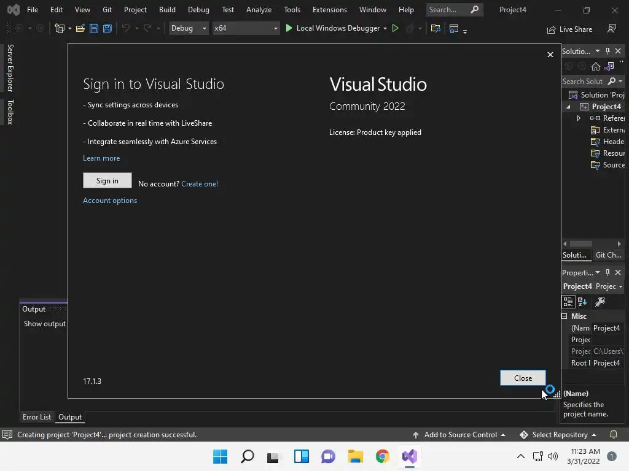The width and height of the screenshot is (629, 471).
Task: Click the Find in Files folder icon
Action: coord(436,28)
